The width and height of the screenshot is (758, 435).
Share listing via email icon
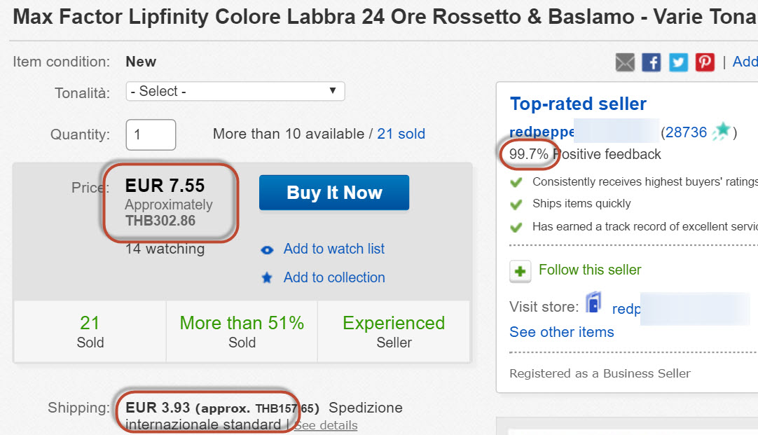point(625,62)
